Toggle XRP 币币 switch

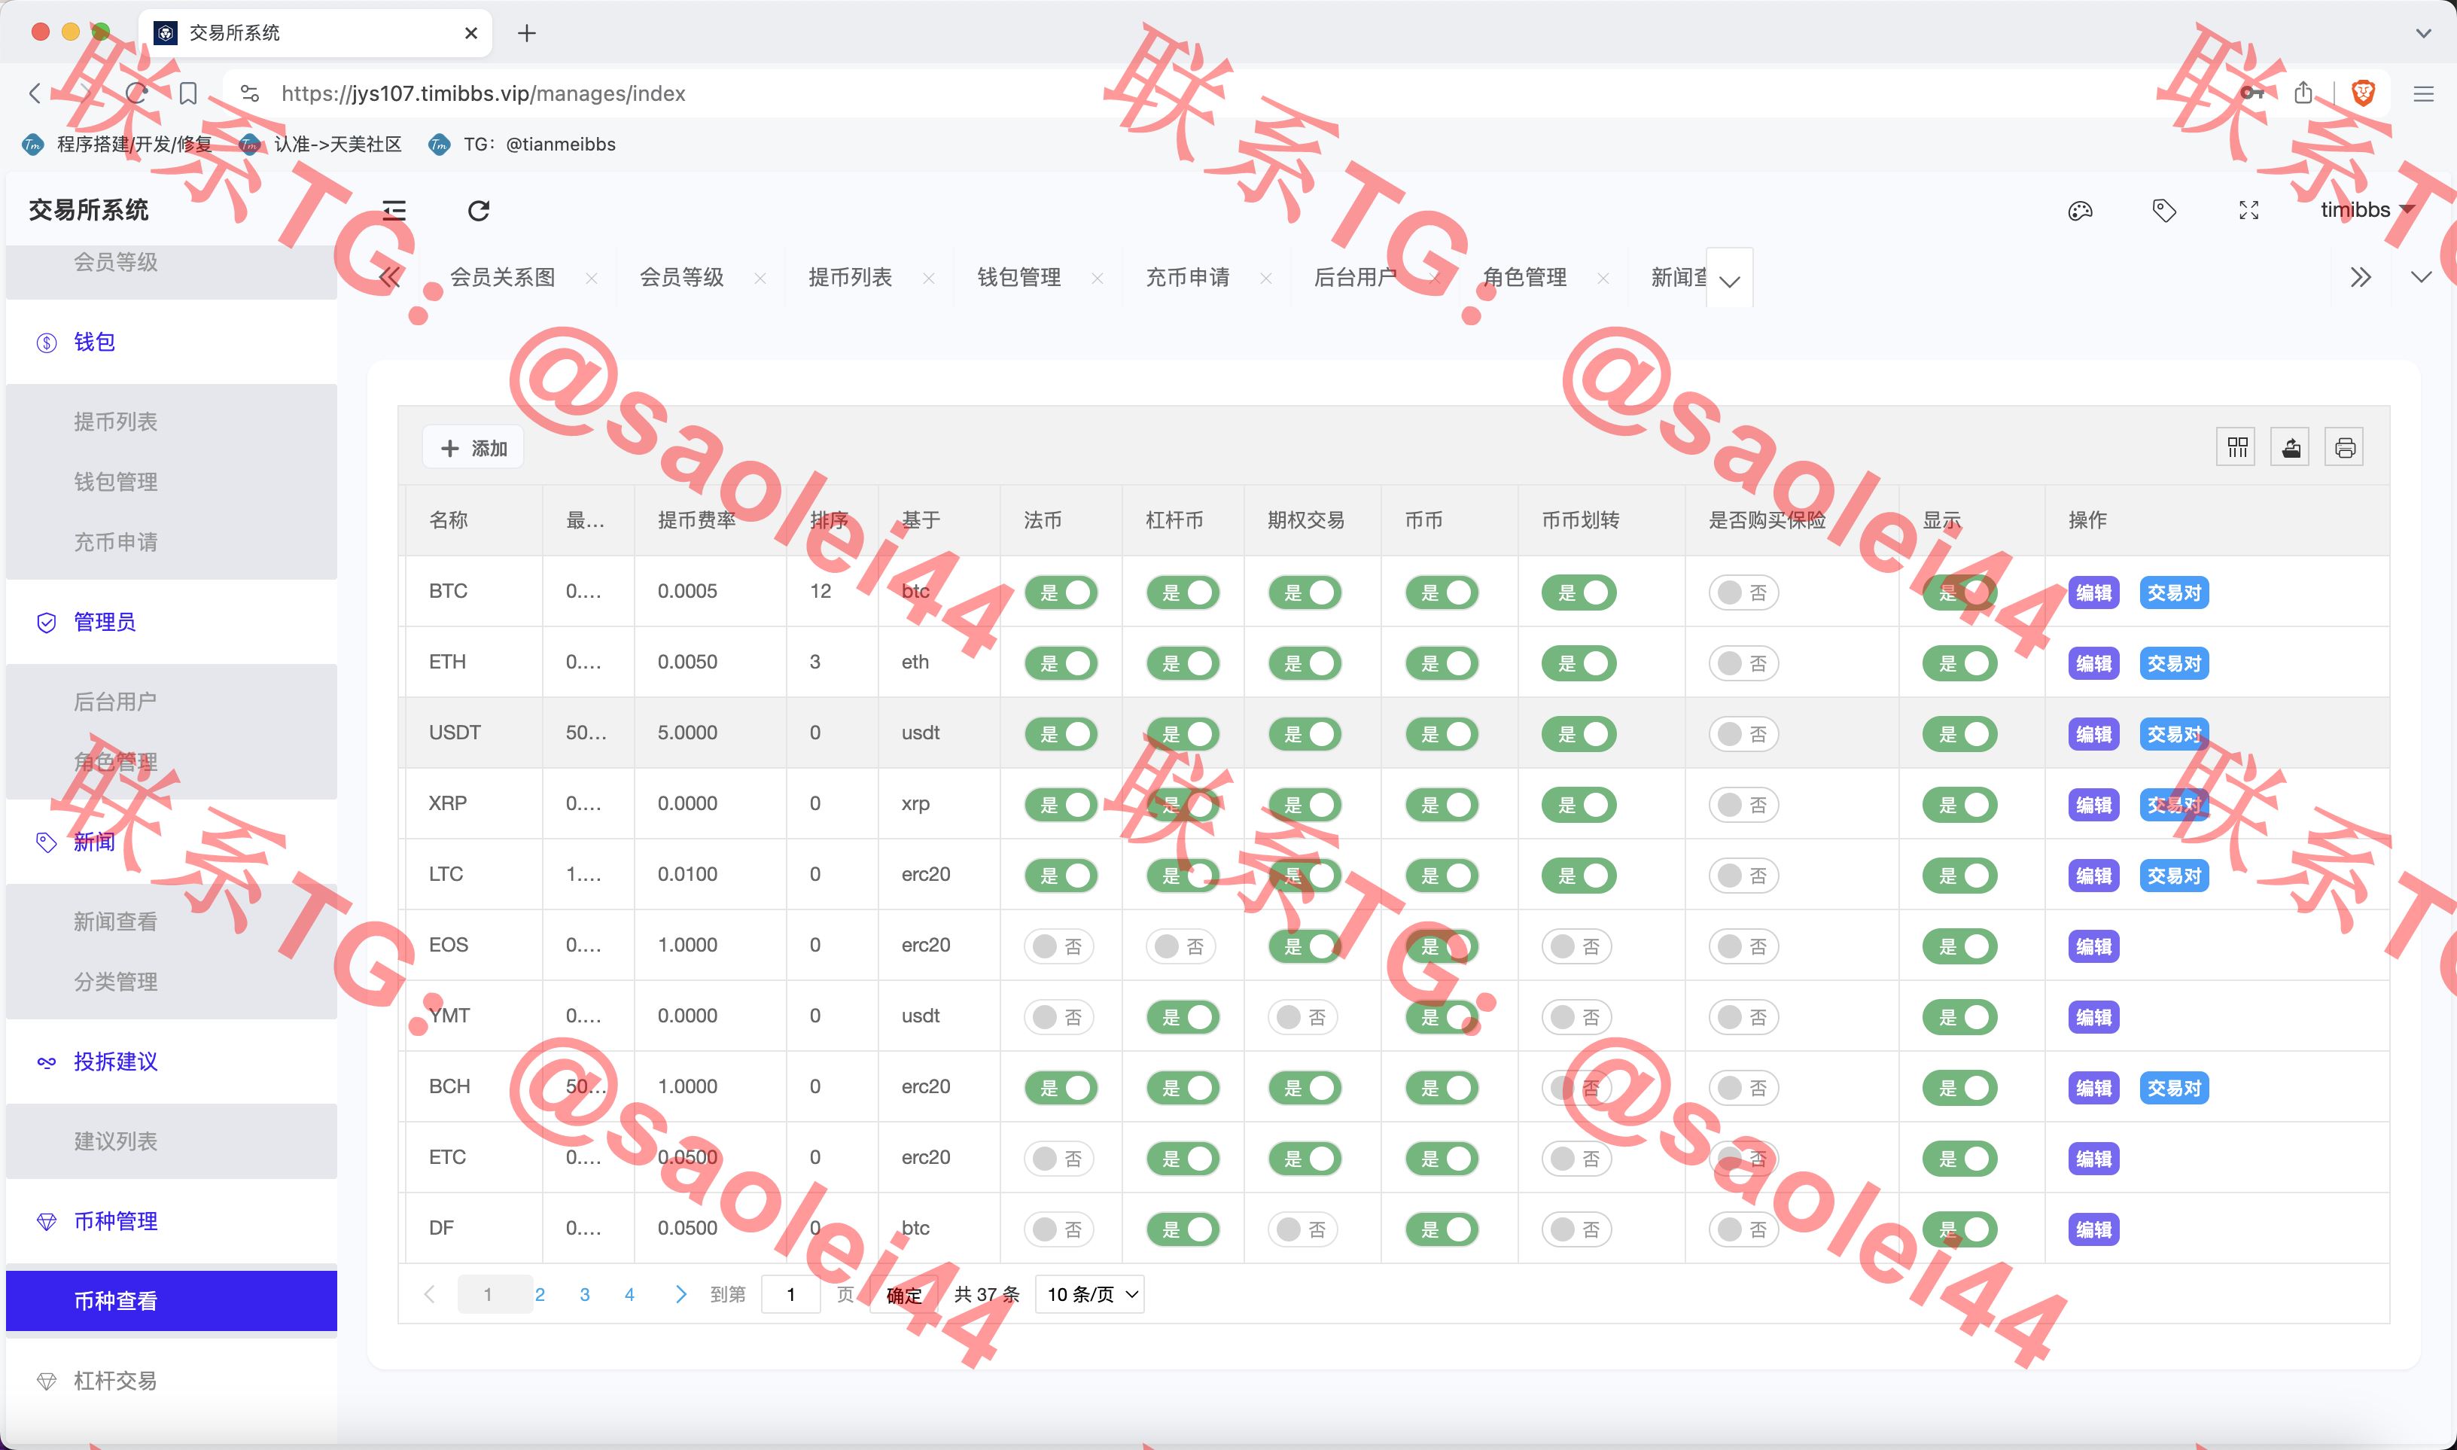(x=1442, y=805)
